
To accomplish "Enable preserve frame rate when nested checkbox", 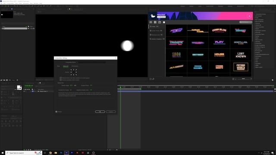I will [61, 78].
